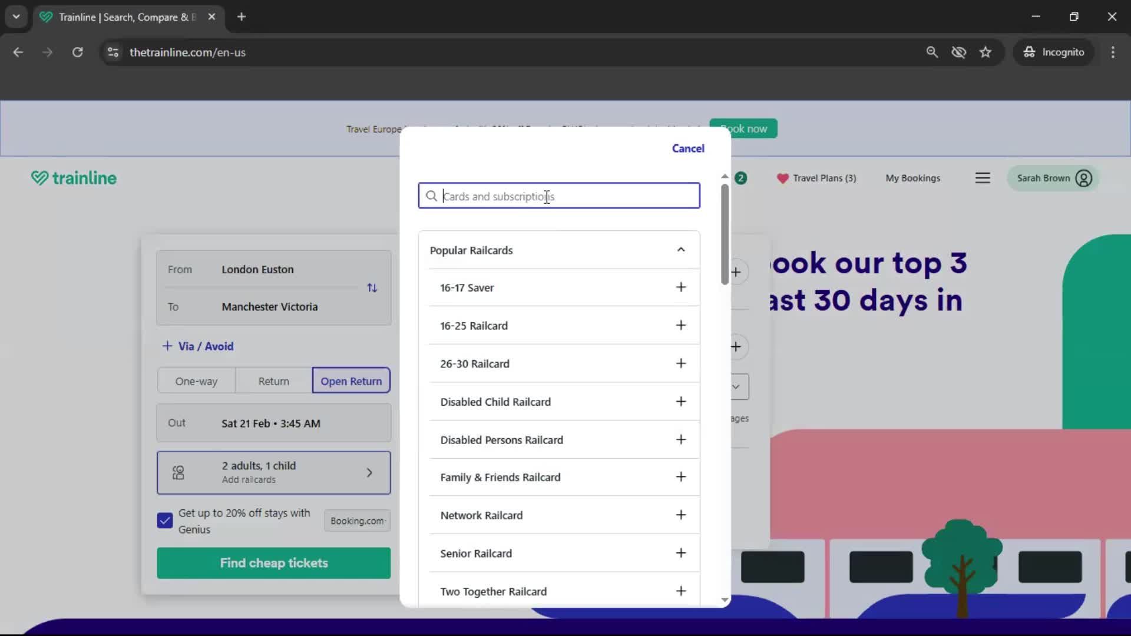
Task: Swap the From and To stations
Action: click(x=372, y=287)
